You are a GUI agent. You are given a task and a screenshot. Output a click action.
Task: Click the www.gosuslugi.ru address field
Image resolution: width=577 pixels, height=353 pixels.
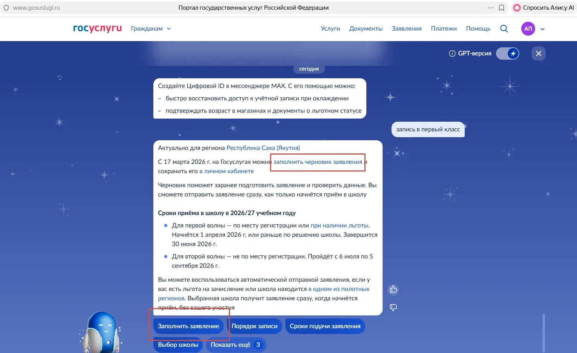point(37,8)
